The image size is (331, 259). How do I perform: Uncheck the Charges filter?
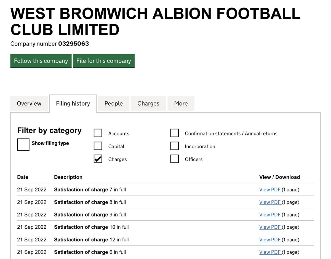98,159
